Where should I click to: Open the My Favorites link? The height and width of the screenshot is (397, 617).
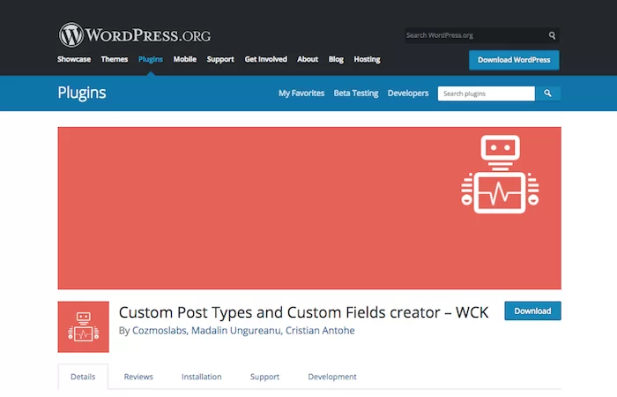301,94
